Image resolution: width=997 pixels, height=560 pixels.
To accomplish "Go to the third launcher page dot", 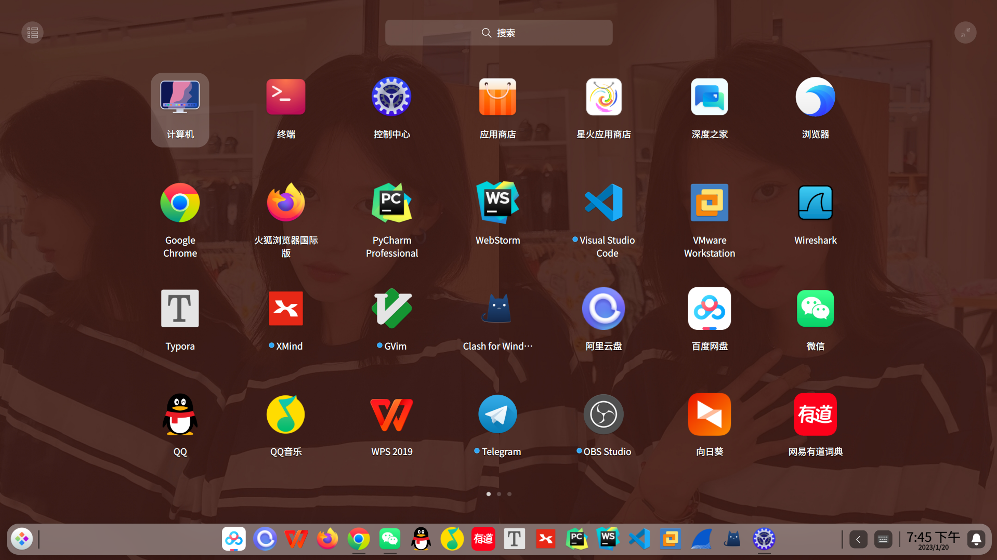I will click(x=509, y=494).
